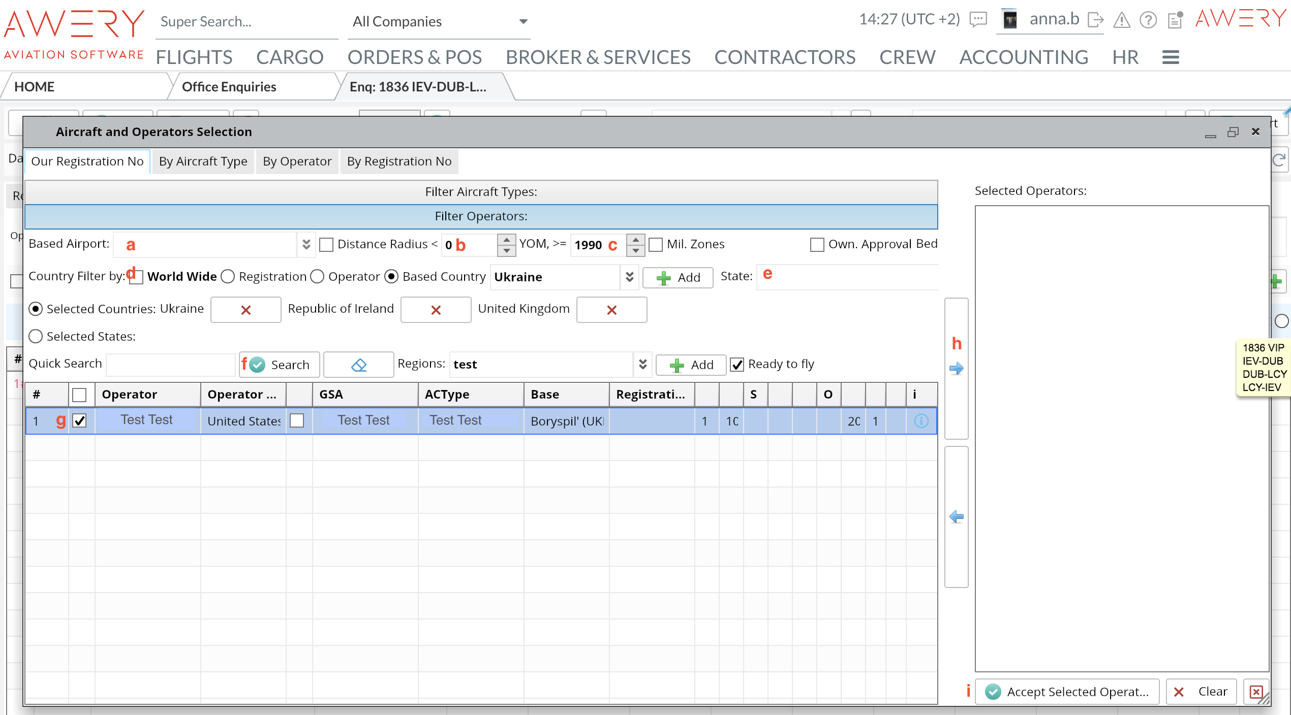Open the Regions dropdown showing test
Screen dimensions: 1291x715
click(642, 364)
